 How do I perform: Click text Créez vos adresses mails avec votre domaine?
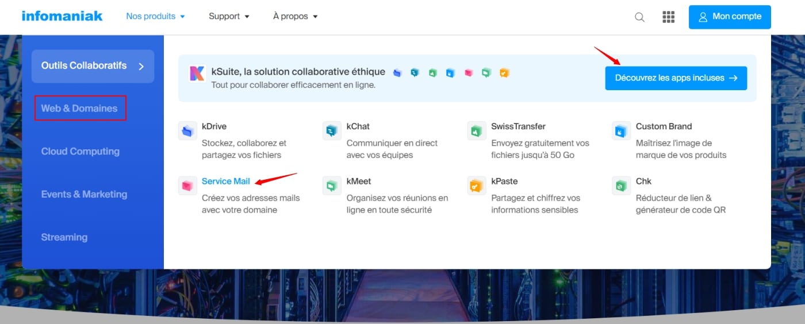pos(251,203)
